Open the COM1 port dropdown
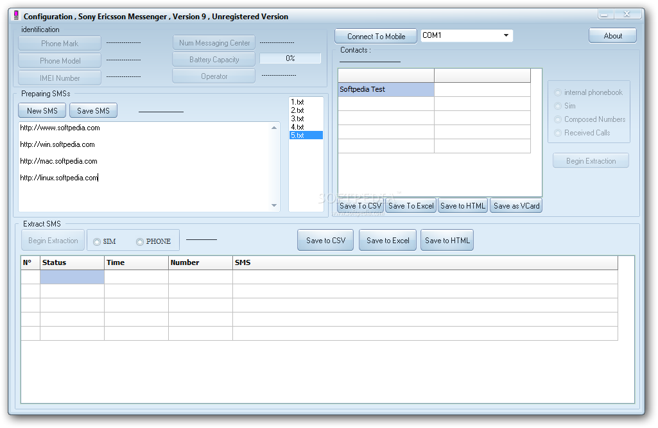The height and width of the screenshot is (428, 658). tap(506, 35)
